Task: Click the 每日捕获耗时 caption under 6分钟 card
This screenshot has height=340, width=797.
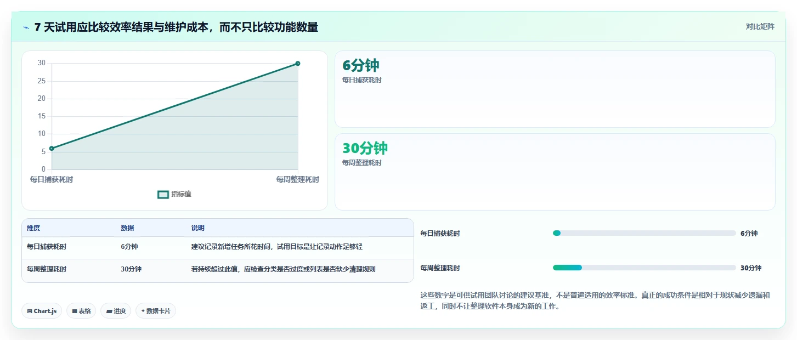Action: point(362,80)
